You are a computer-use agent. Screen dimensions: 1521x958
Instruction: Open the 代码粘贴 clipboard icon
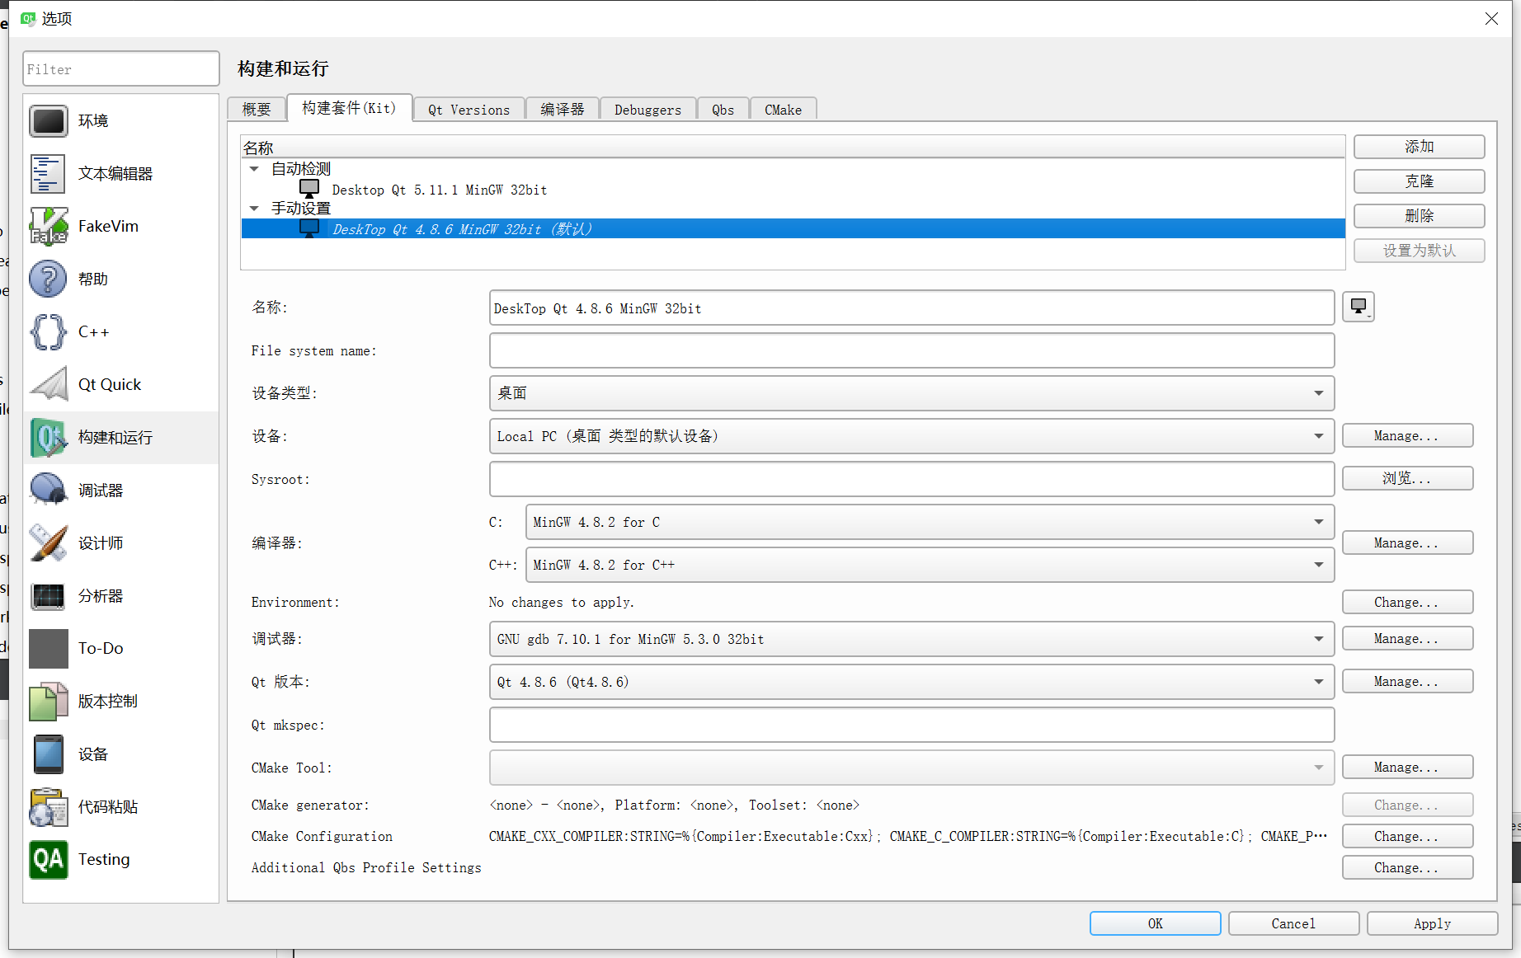tap(48, 807)
